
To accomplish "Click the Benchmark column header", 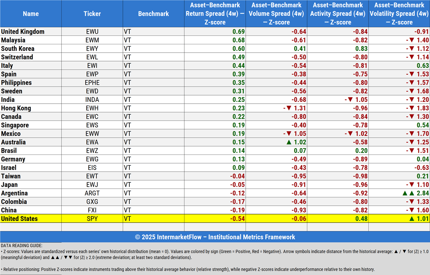I will (153, 14).
